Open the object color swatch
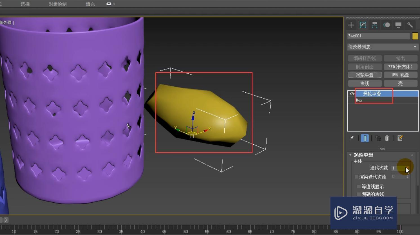The height and width of the screenshot is (235, 420). (415, 36)
